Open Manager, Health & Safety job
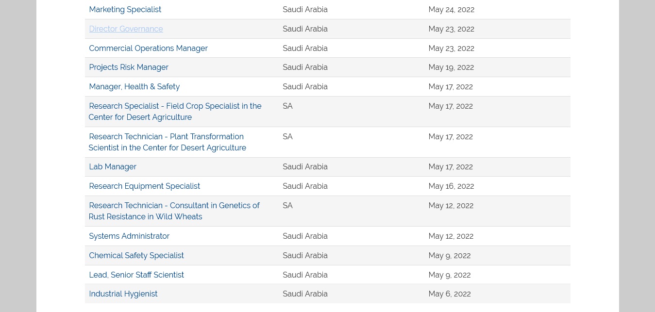The width and height of the screenshot is (655, 312). (x=134, y=87)
